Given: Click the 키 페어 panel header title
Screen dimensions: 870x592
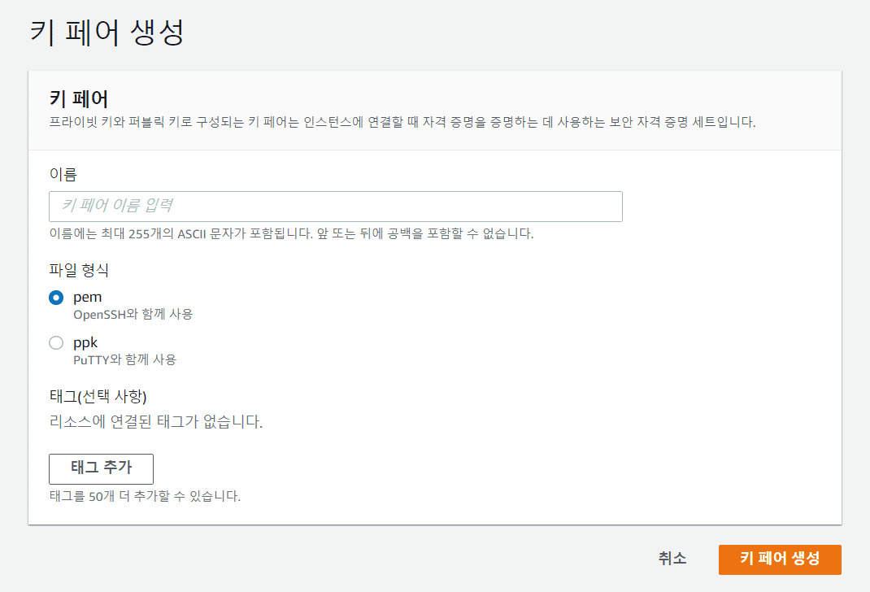Looking at the screenshot, I should click(79, 99).
